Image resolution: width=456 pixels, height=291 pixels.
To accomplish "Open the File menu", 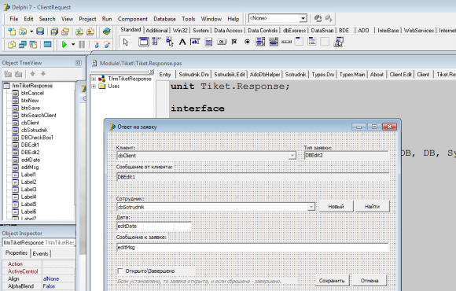I will click(x=13, y=19).
